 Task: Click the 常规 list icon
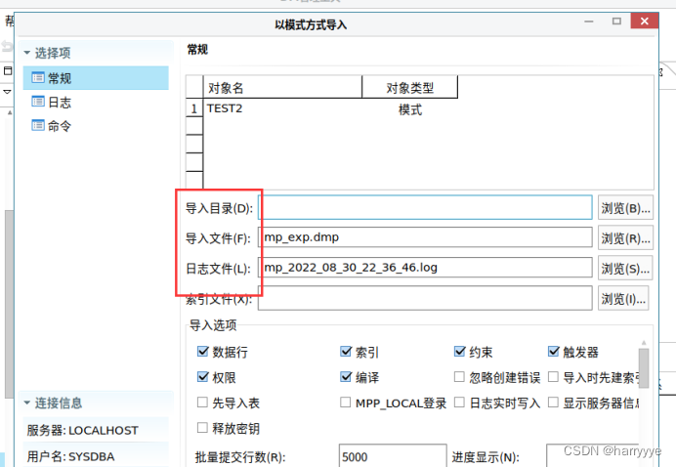pos(38,77)
